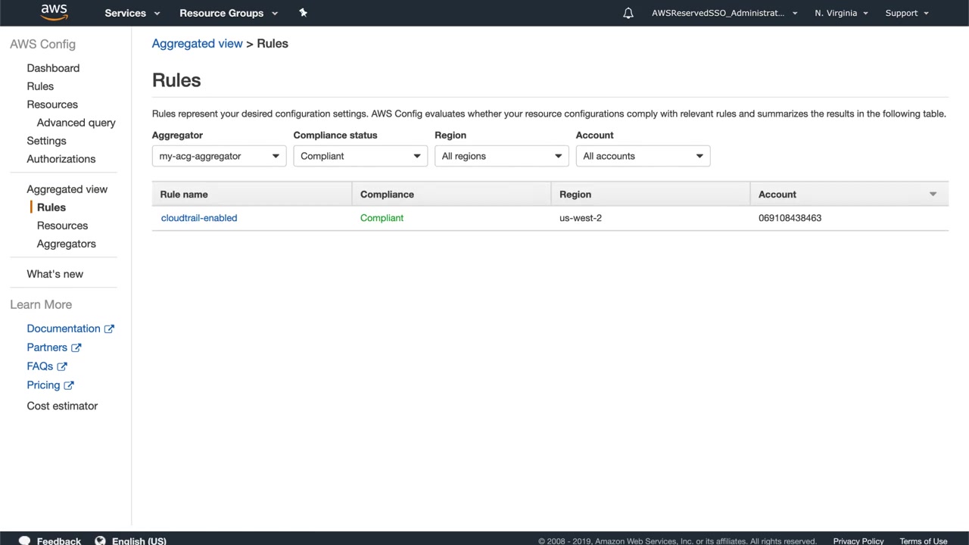Click the Feedback speech bubble icon
The image size is (969, 545).
[x=24, y=540]
